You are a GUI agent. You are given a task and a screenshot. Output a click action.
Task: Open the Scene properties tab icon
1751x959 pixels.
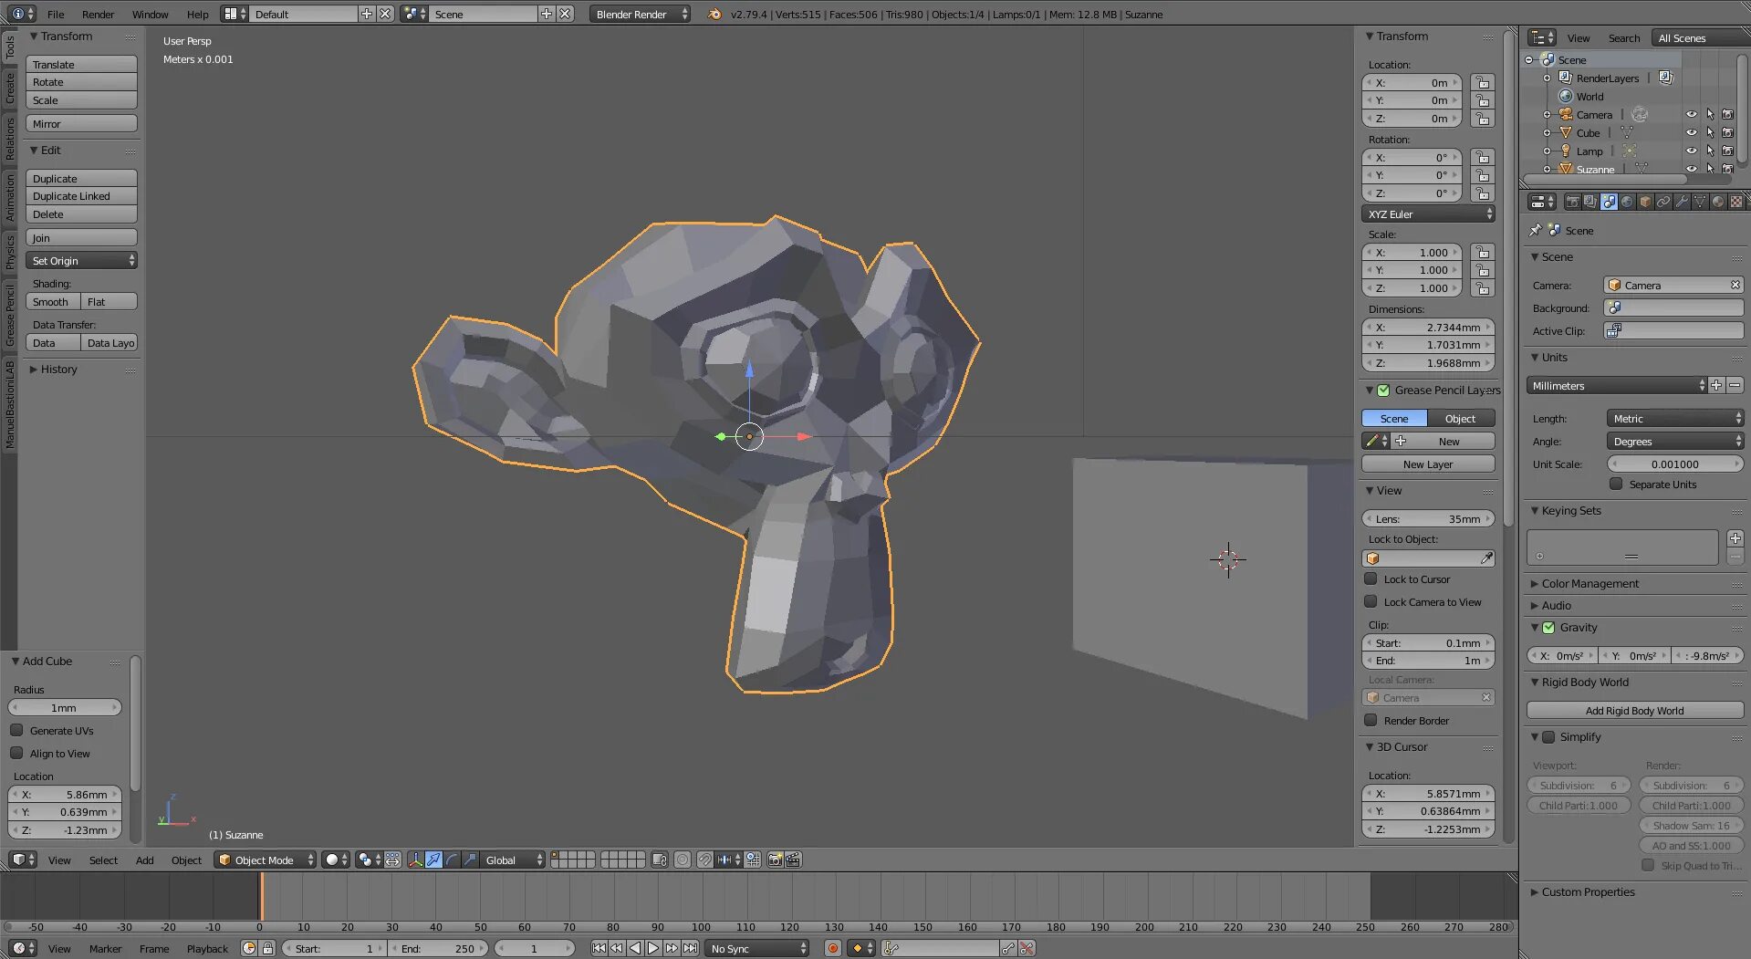[1609, 202]
